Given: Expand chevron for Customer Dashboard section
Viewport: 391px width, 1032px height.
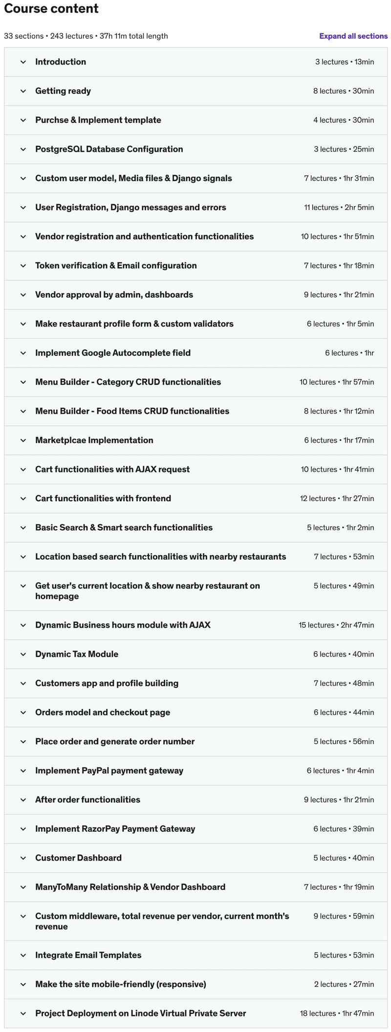Looking at the screenshot, I should (x=23, y=858).
